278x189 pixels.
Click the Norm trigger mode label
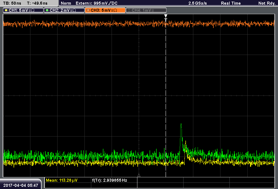tap(66, 3)
